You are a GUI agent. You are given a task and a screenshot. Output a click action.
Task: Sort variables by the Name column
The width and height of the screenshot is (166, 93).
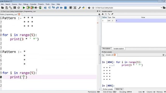[105, 17]
